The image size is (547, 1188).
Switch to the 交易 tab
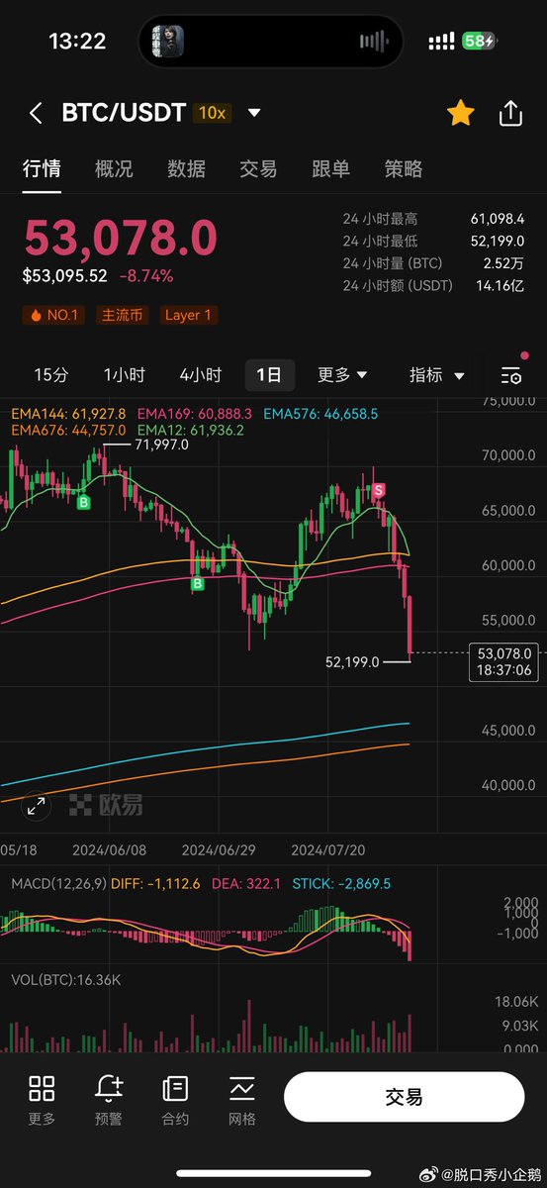pyautogui.click(x=258, y=169)
